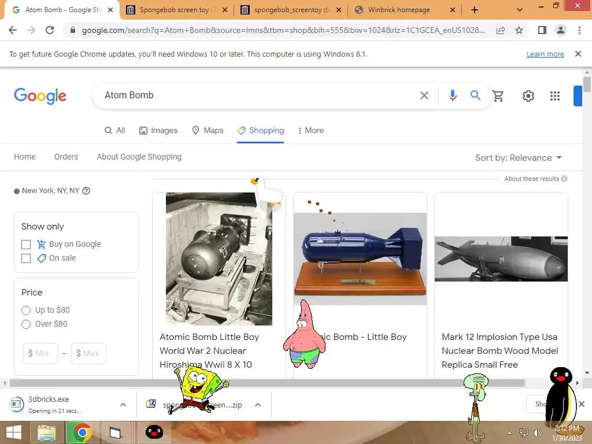Open the Google apps grid

click(x=554, y=96)
